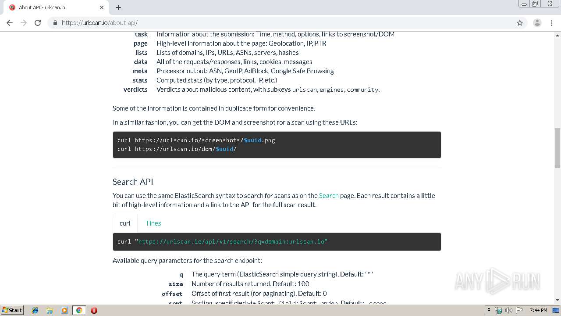
Task: Click the 'size' query parameter label
Action: pos(176,284)
